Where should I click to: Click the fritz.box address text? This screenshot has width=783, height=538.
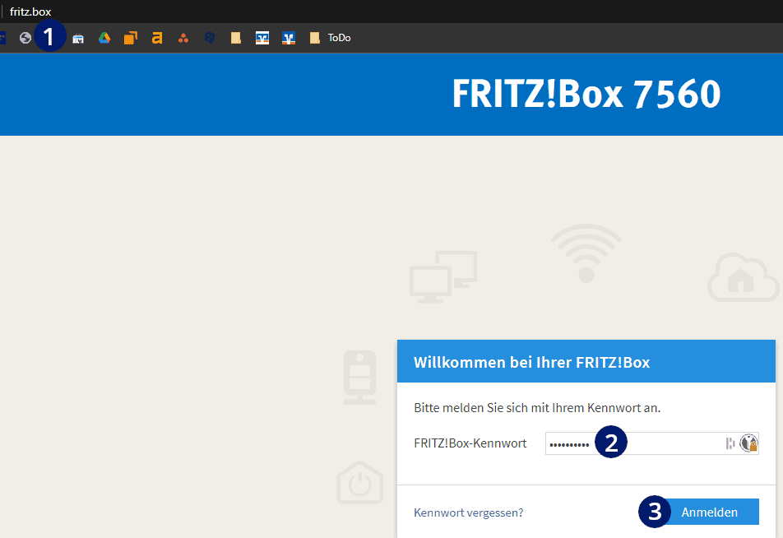pos(30,12)
